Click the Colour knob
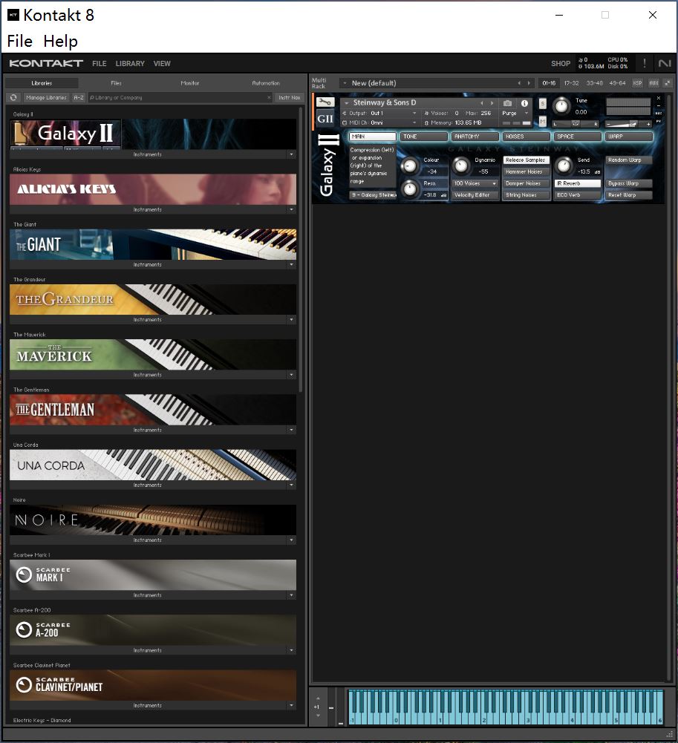The width and height of the screenshot is (678, 743). point(409,166)
